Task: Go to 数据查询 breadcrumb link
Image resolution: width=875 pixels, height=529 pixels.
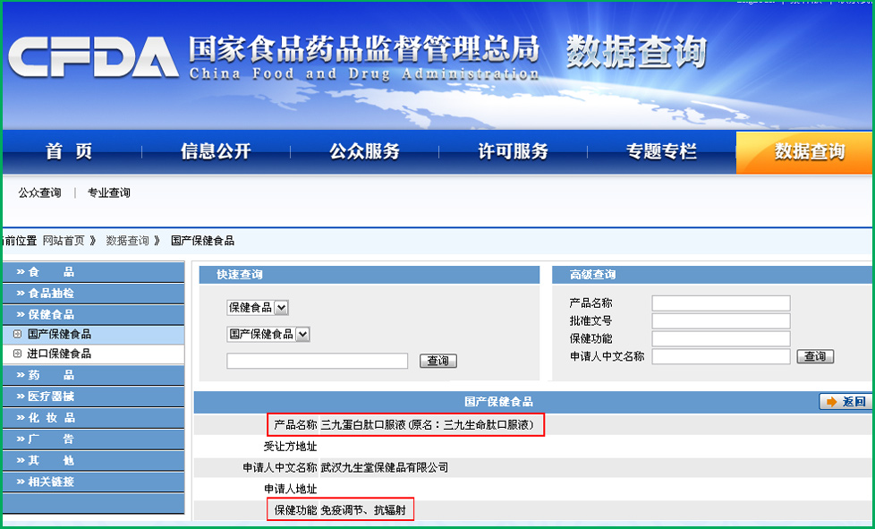Action: (128, 241)
